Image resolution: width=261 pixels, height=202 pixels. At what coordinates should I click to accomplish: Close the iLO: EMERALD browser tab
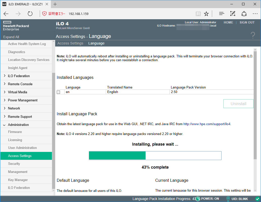coord(47,4)
